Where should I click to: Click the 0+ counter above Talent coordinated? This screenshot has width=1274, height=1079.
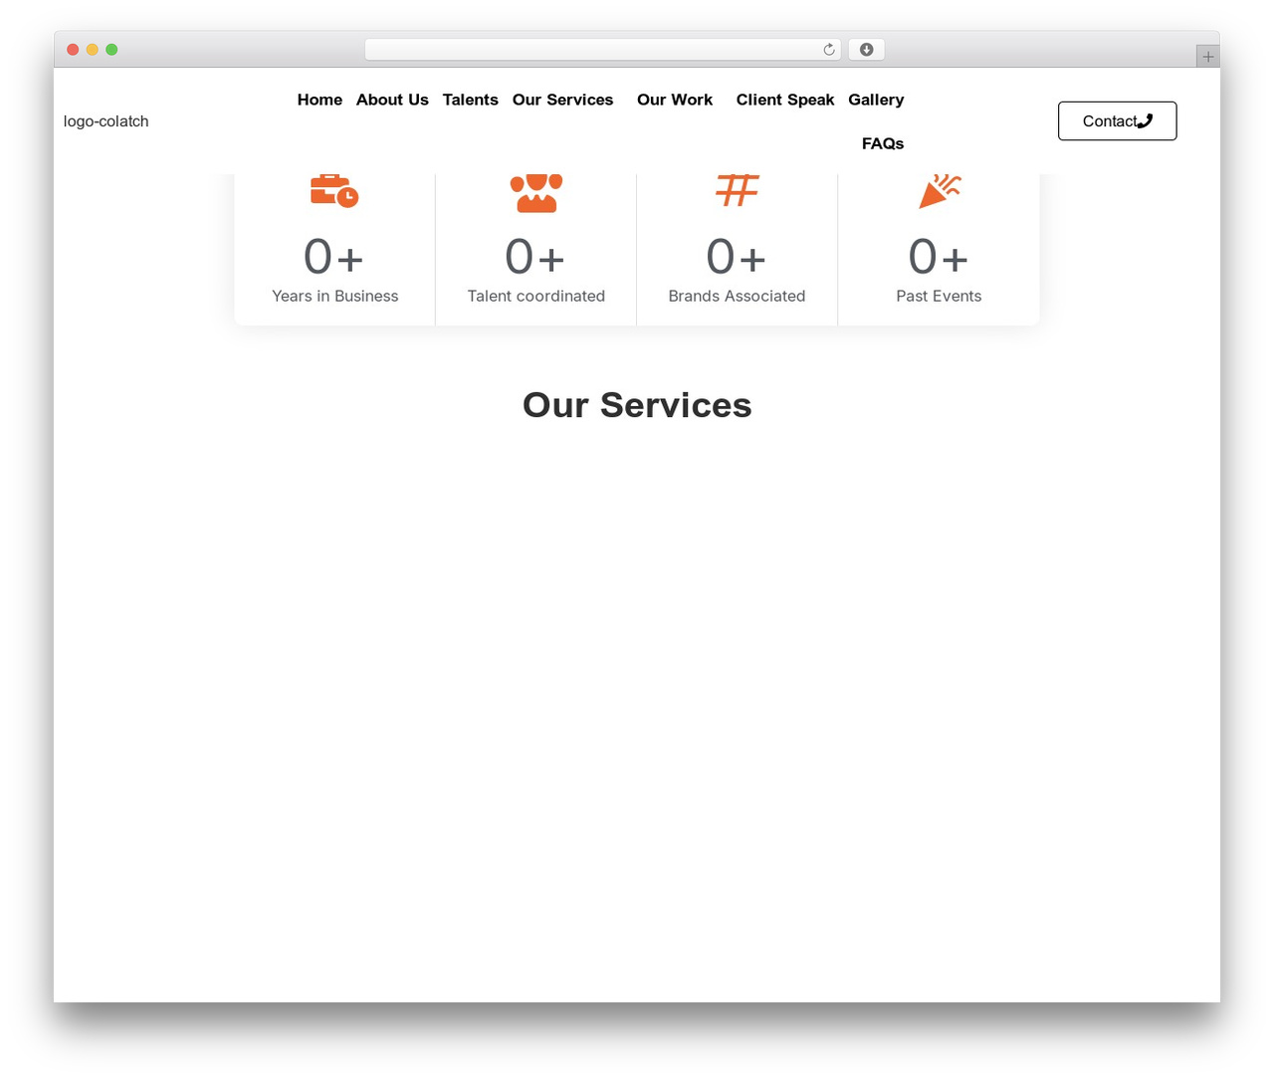point(535,256)
